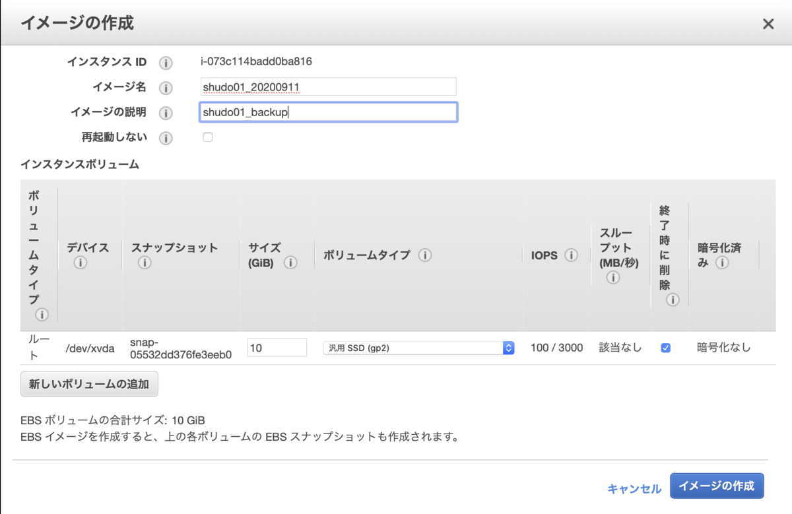Open the 汎用 SSD (gp2) volume type dropdown
Image resolution: width=792 pixels, height=514 pixels.
click(x=417, y=348)
